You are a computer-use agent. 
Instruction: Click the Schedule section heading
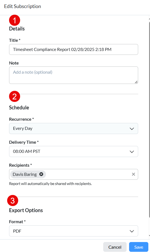click(x=19, y=107)
